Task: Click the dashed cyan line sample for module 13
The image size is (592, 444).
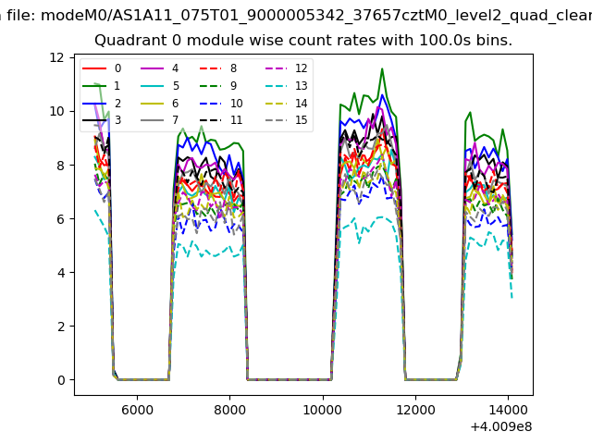Action: point(277,86)
